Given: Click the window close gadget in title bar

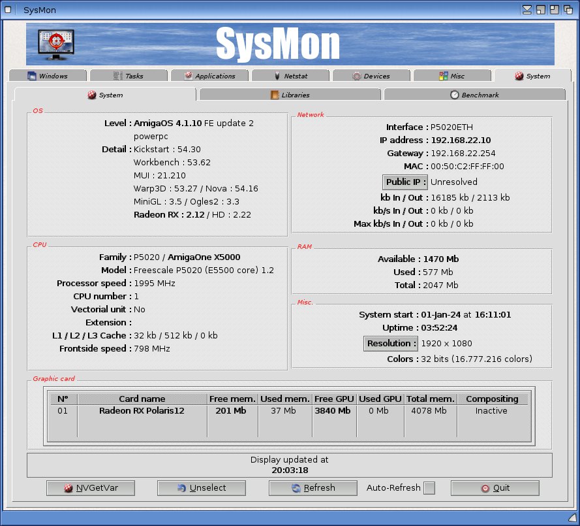Looking at the screenshot, I should [x=8, y=10].
